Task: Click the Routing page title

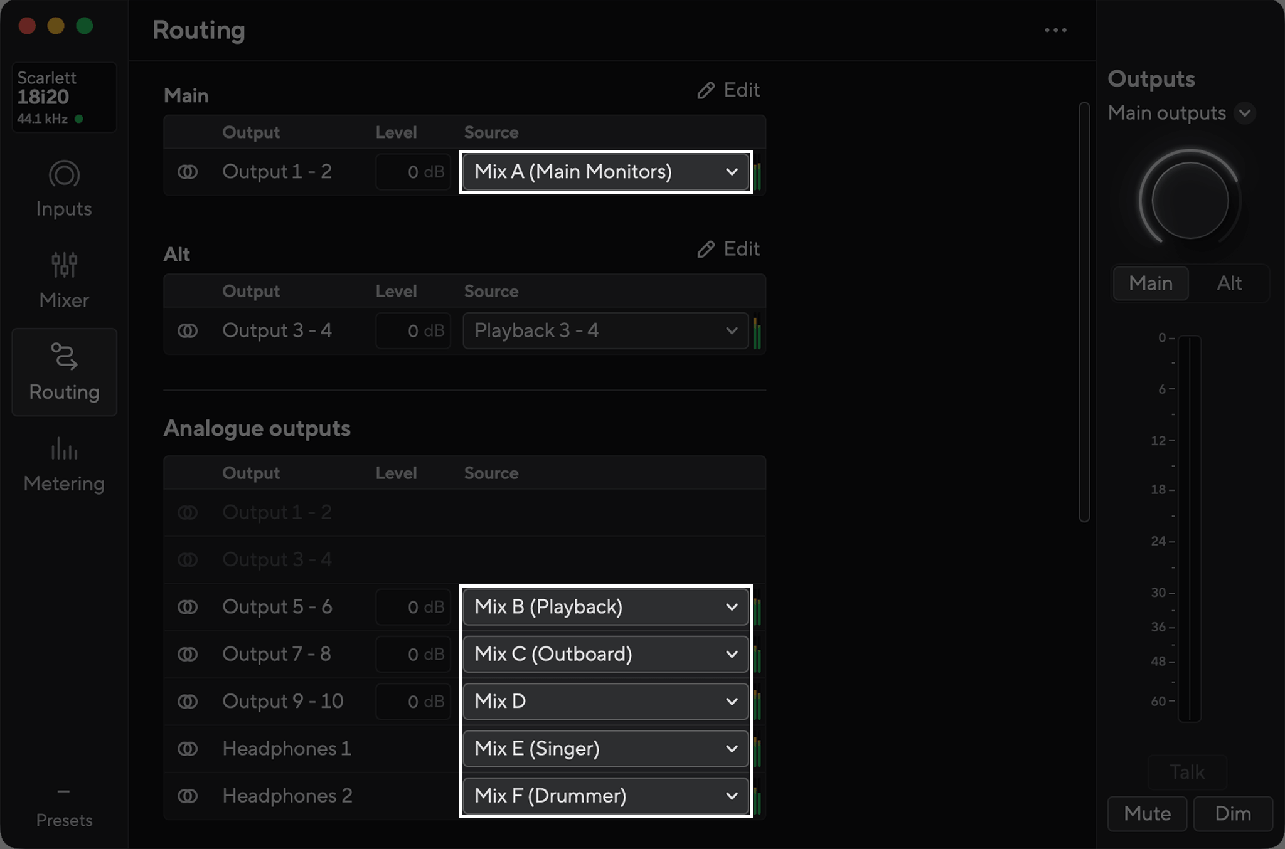Action: point(199,31)
